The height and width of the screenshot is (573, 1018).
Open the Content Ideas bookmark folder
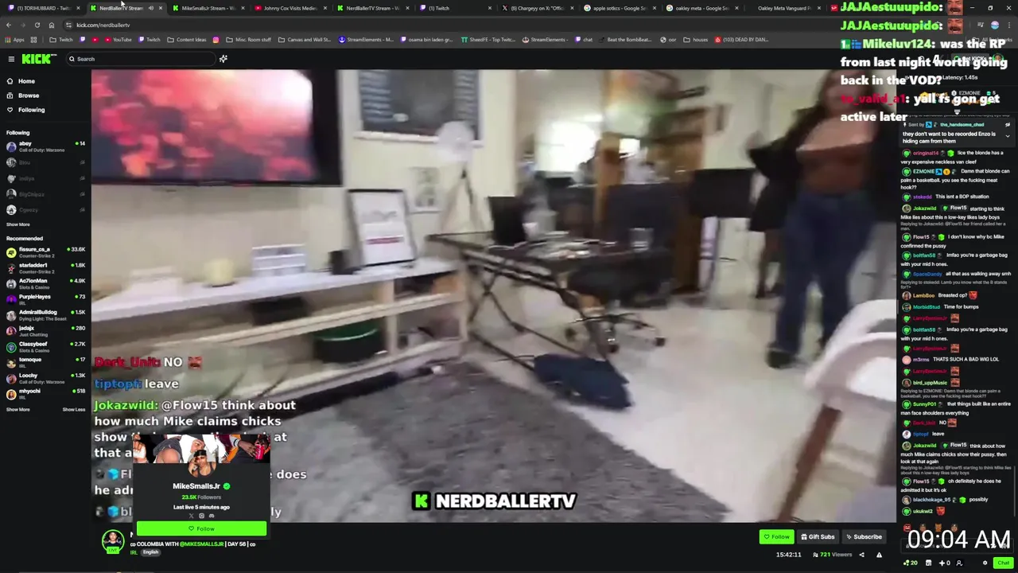tap(187, 40)
